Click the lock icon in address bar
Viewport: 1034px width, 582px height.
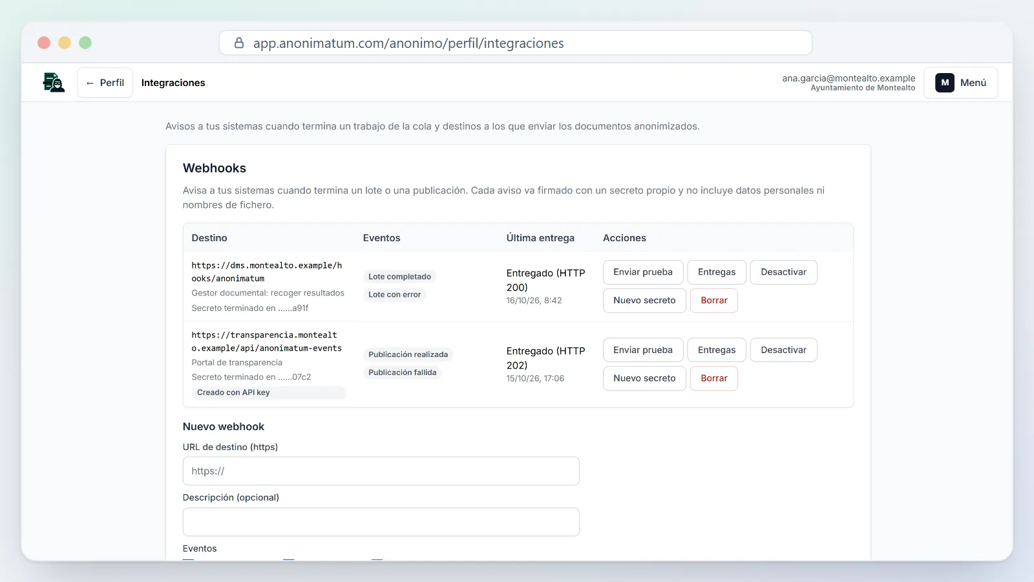(x=239, y=43)
